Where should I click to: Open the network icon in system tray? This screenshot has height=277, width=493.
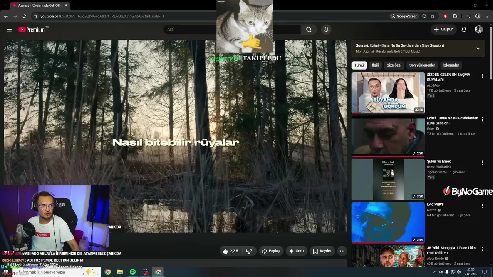(x=453, y=272)
